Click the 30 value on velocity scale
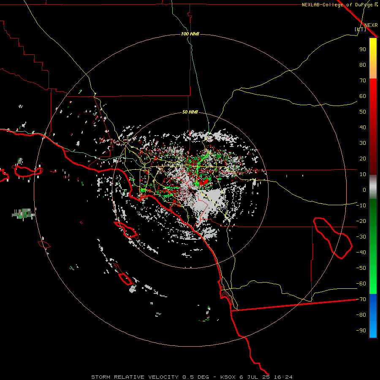The width and height of the screenshot is (380, 380). click(363, 143)
